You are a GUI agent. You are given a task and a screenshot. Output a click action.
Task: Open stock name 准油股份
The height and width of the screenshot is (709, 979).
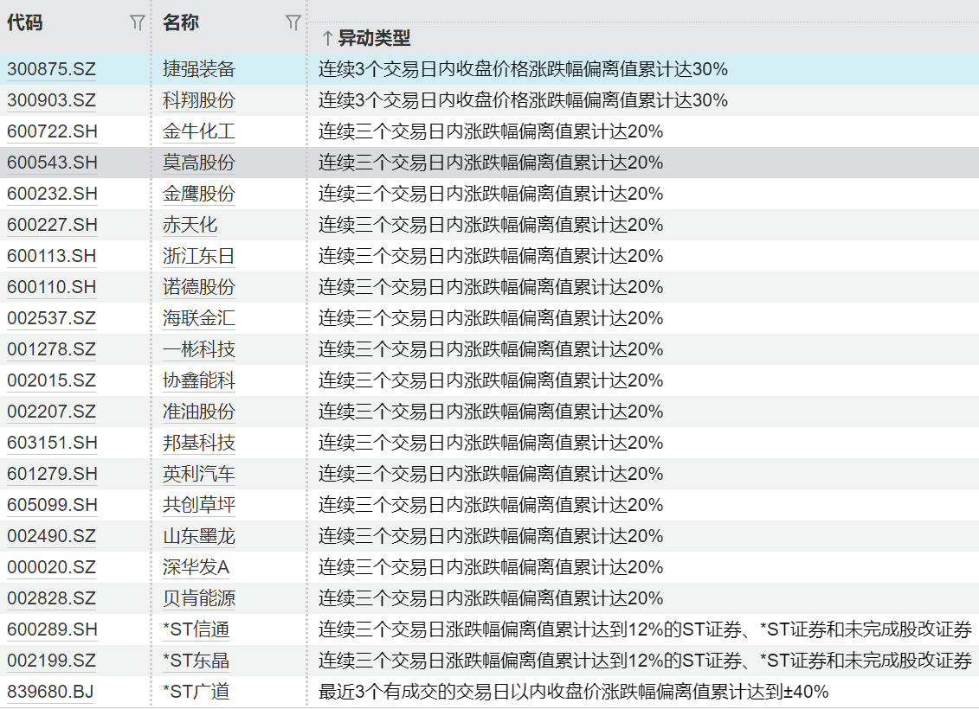(198, 412)
